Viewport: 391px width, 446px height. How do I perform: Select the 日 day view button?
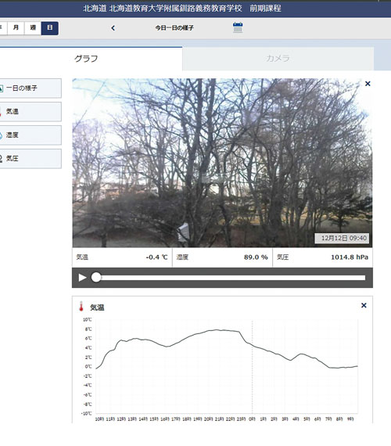point(50,28)
